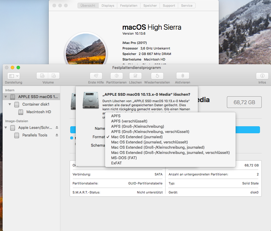Click the Anzahl an untergeordneten Partitionen value 2
The width and height of the screenshot is (271, 231).
click(x=258, y=174)
